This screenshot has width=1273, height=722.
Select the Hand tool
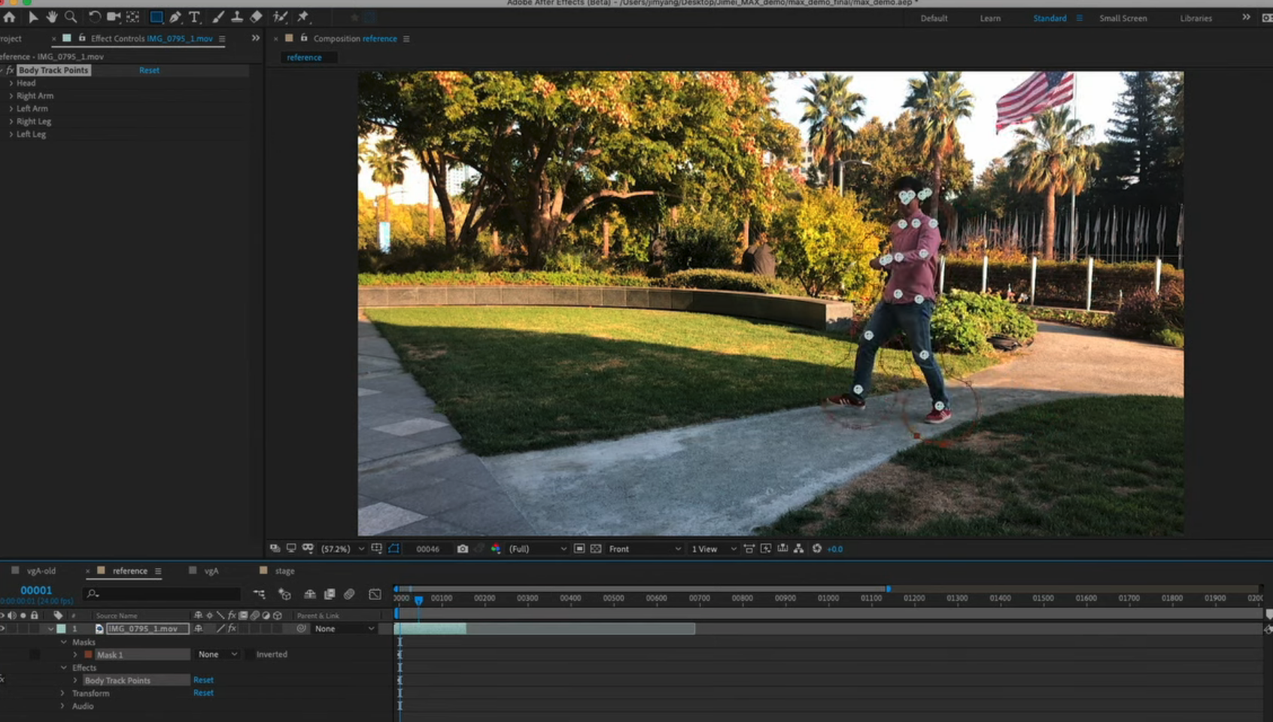pyautogui.click(x=52, y=17)
